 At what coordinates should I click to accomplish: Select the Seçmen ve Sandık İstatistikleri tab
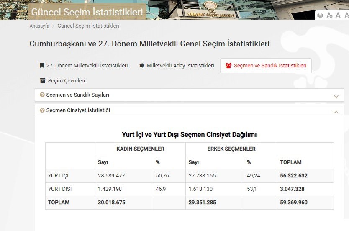[266, 66]
